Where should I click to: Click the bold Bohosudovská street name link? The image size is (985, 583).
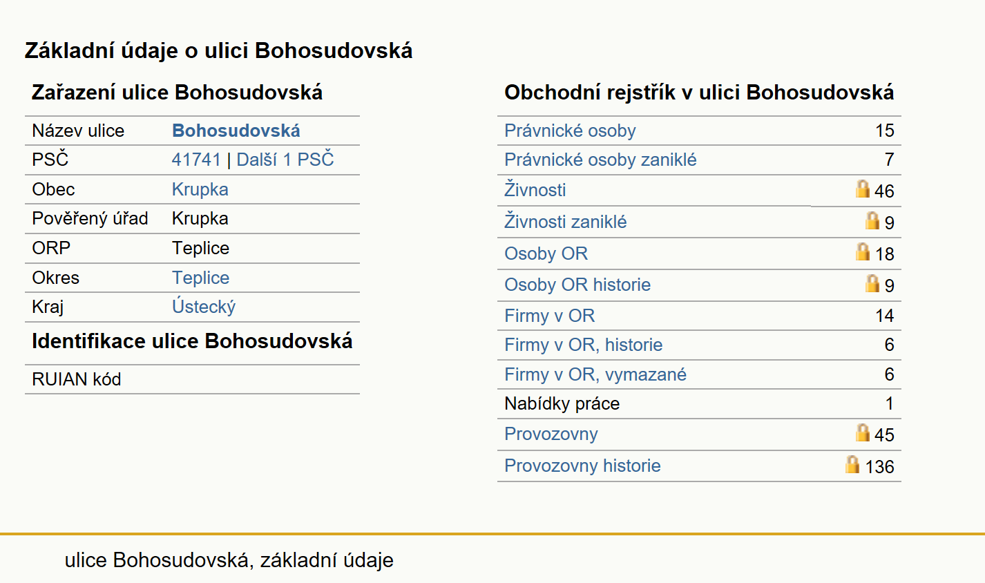pos(236,131)
